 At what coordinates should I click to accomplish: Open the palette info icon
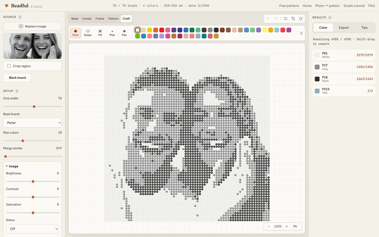pos(301,33)
